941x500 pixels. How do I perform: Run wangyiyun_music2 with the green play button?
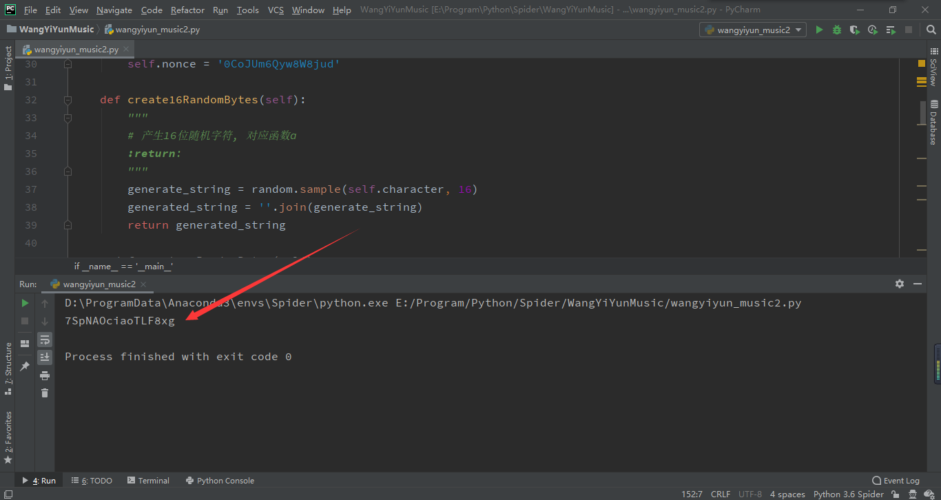tap(819, 30)
